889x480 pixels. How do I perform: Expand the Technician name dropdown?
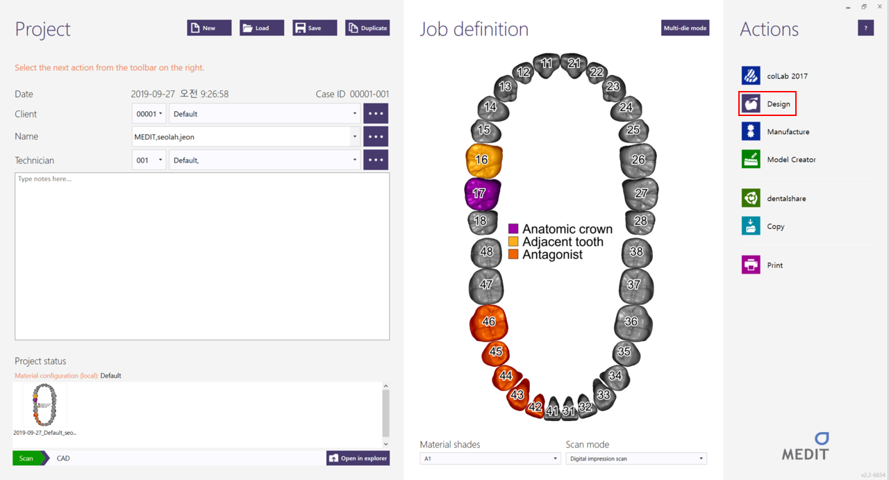click(265, 160)
